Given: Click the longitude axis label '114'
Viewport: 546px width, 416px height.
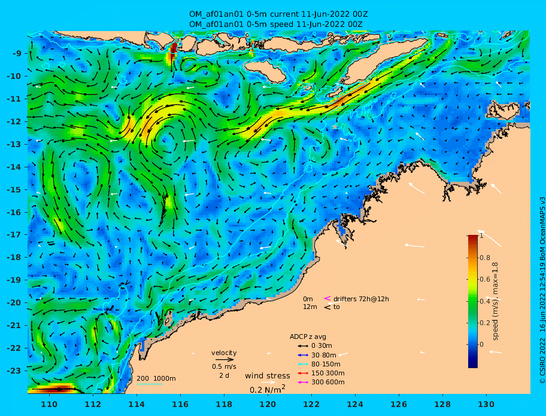Looking at the screenshot, I should click(136, 404).
